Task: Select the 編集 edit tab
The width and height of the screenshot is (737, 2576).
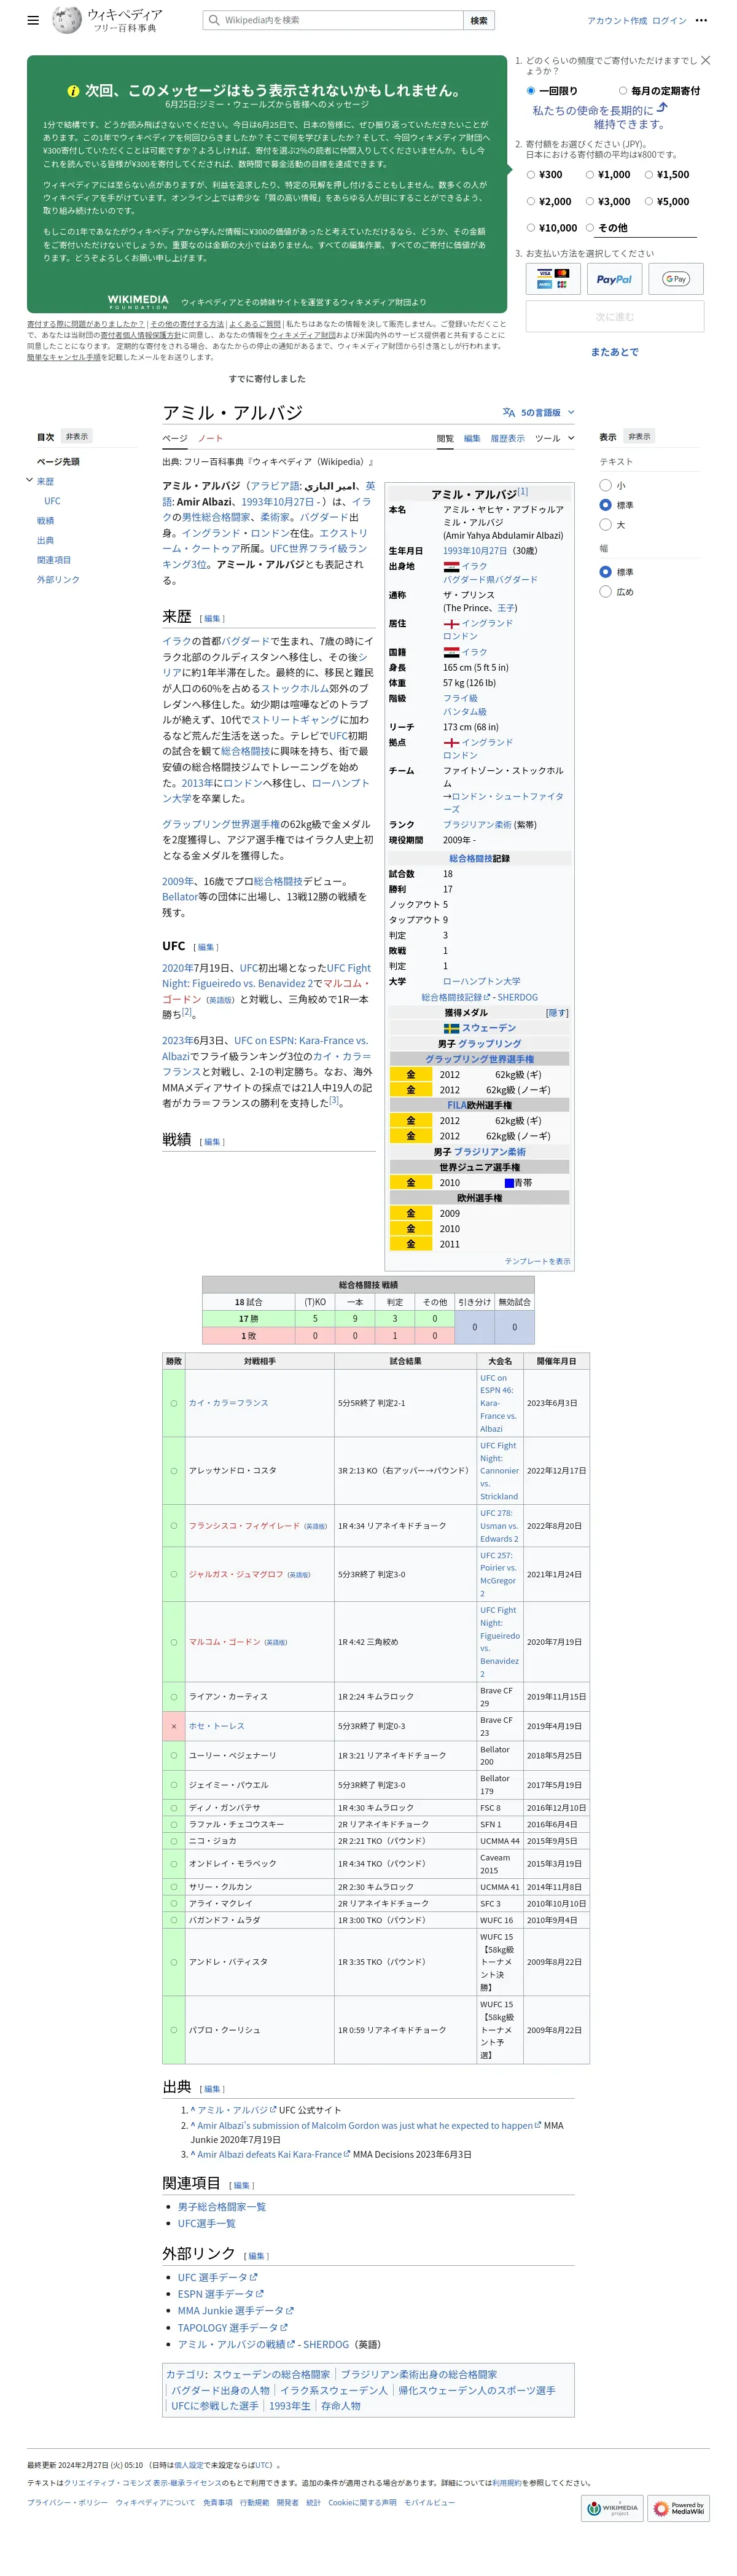Action: pos(472,439)
